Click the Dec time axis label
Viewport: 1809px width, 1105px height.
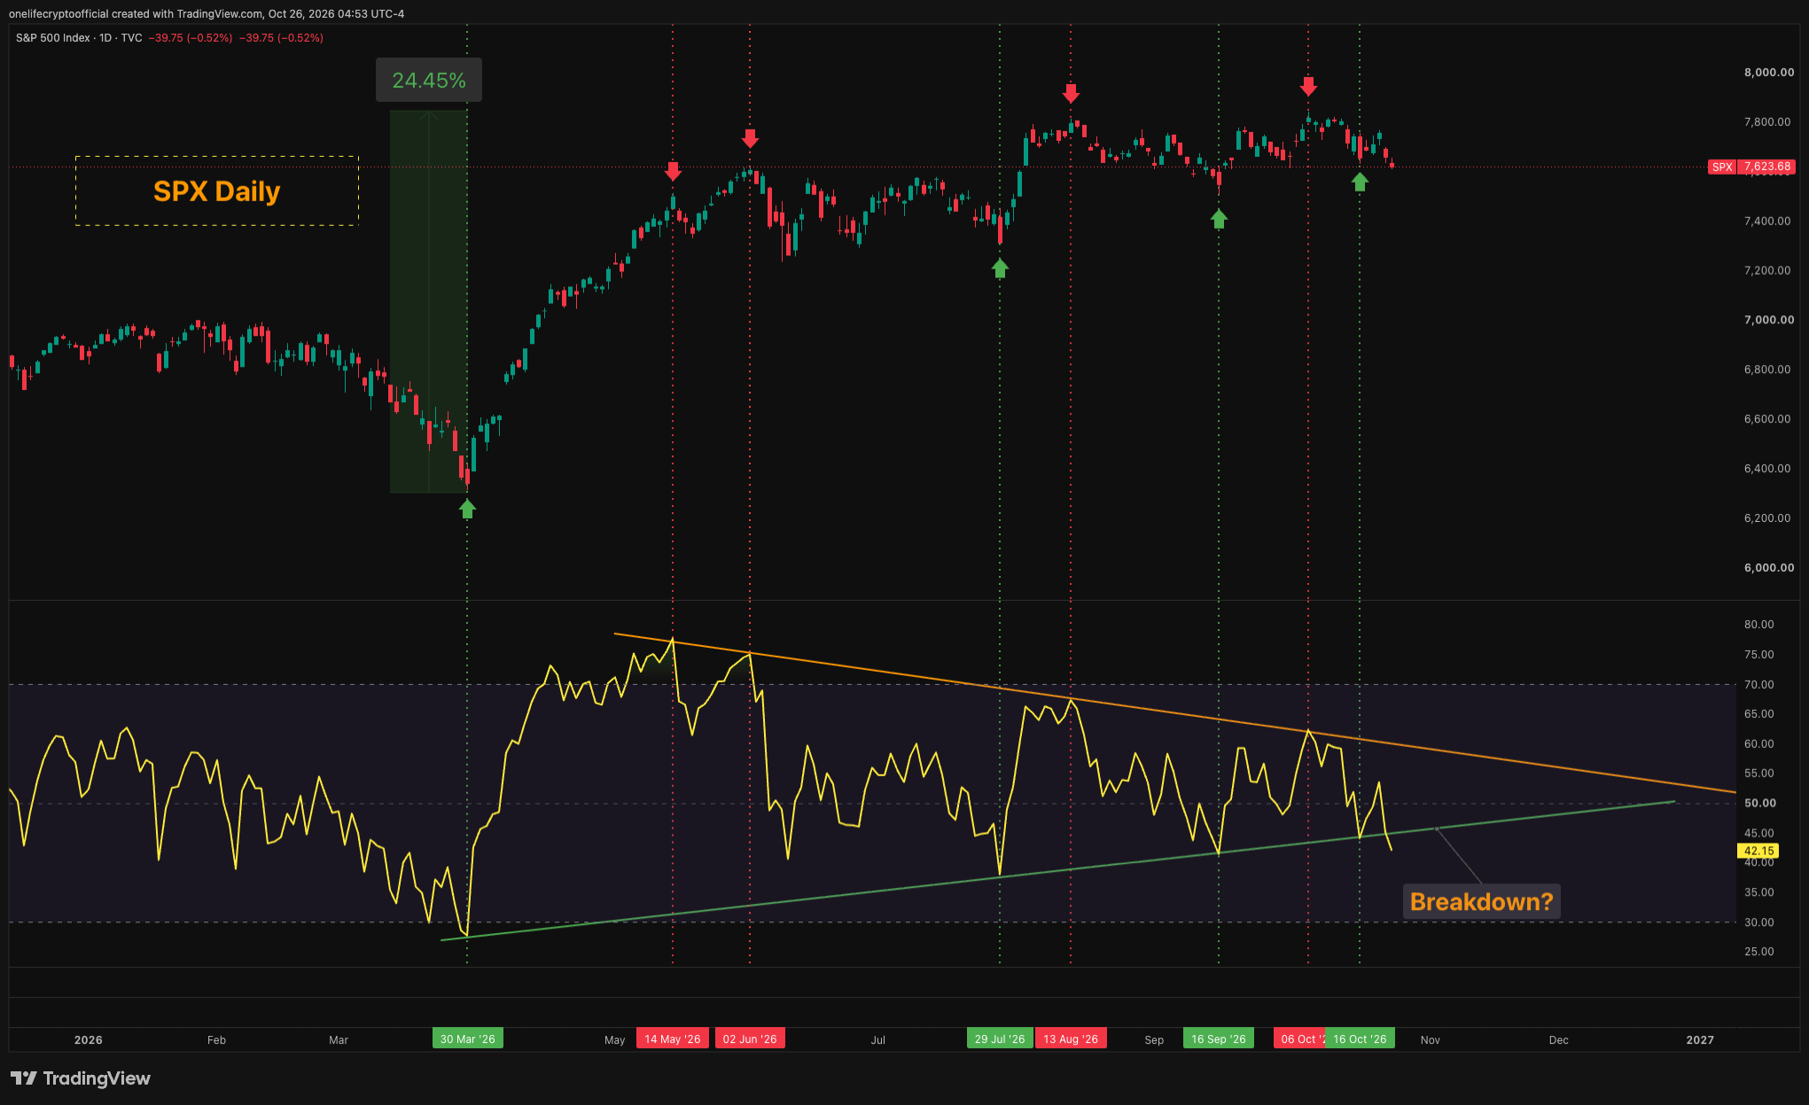pyautogui.click(x=1559, y=1040)
